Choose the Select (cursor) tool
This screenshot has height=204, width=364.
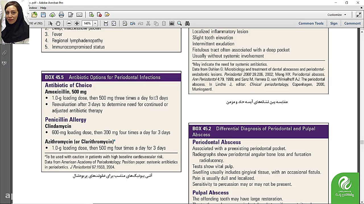click(x=50, y=24)
